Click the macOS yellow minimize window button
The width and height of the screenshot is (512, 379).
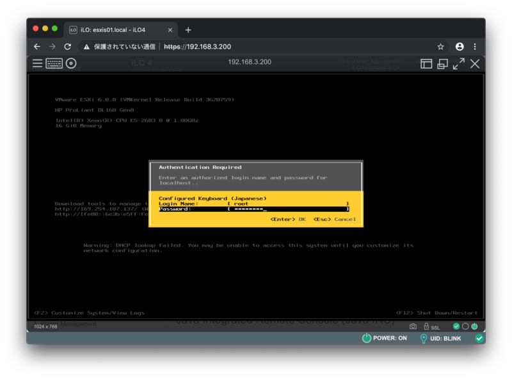pos(45,28)
